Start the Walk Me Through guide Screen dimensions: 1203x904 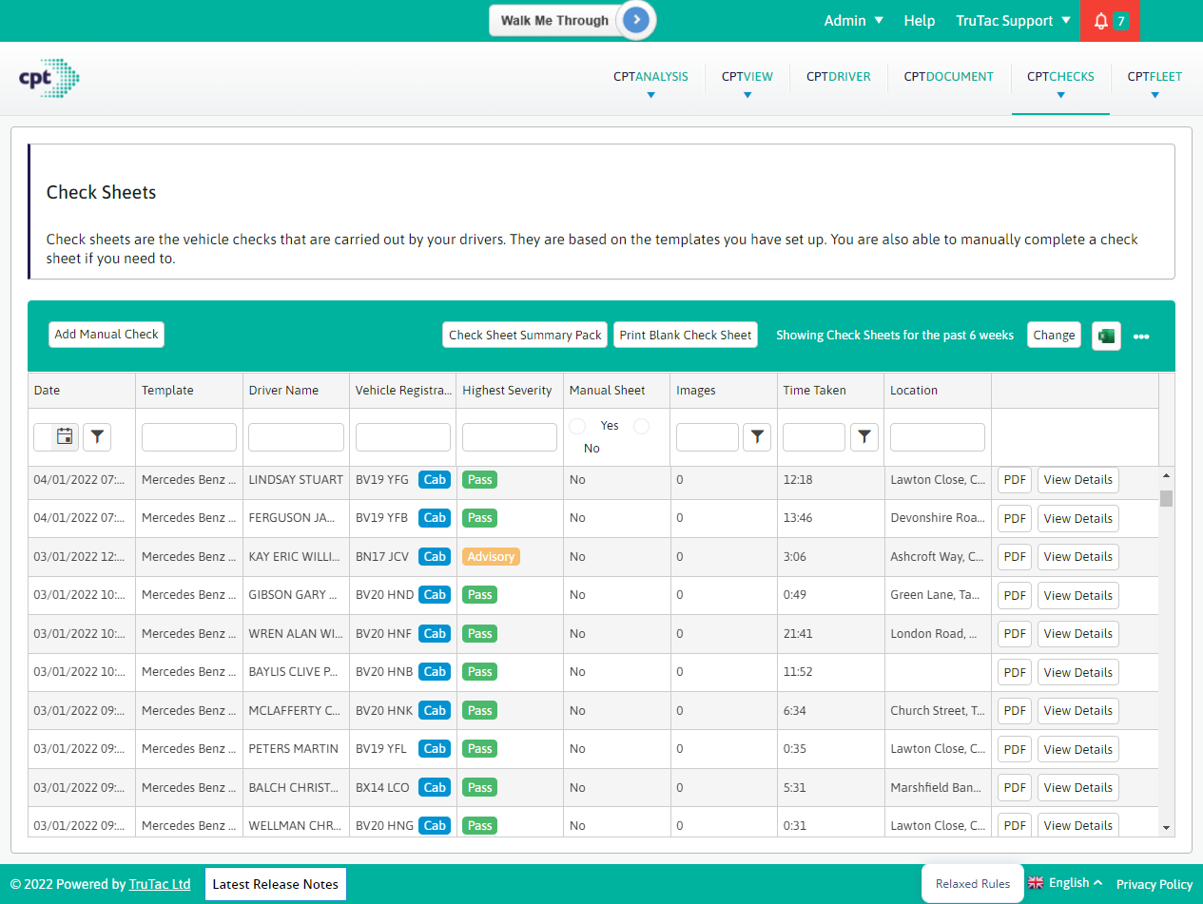tap(572, 20)
